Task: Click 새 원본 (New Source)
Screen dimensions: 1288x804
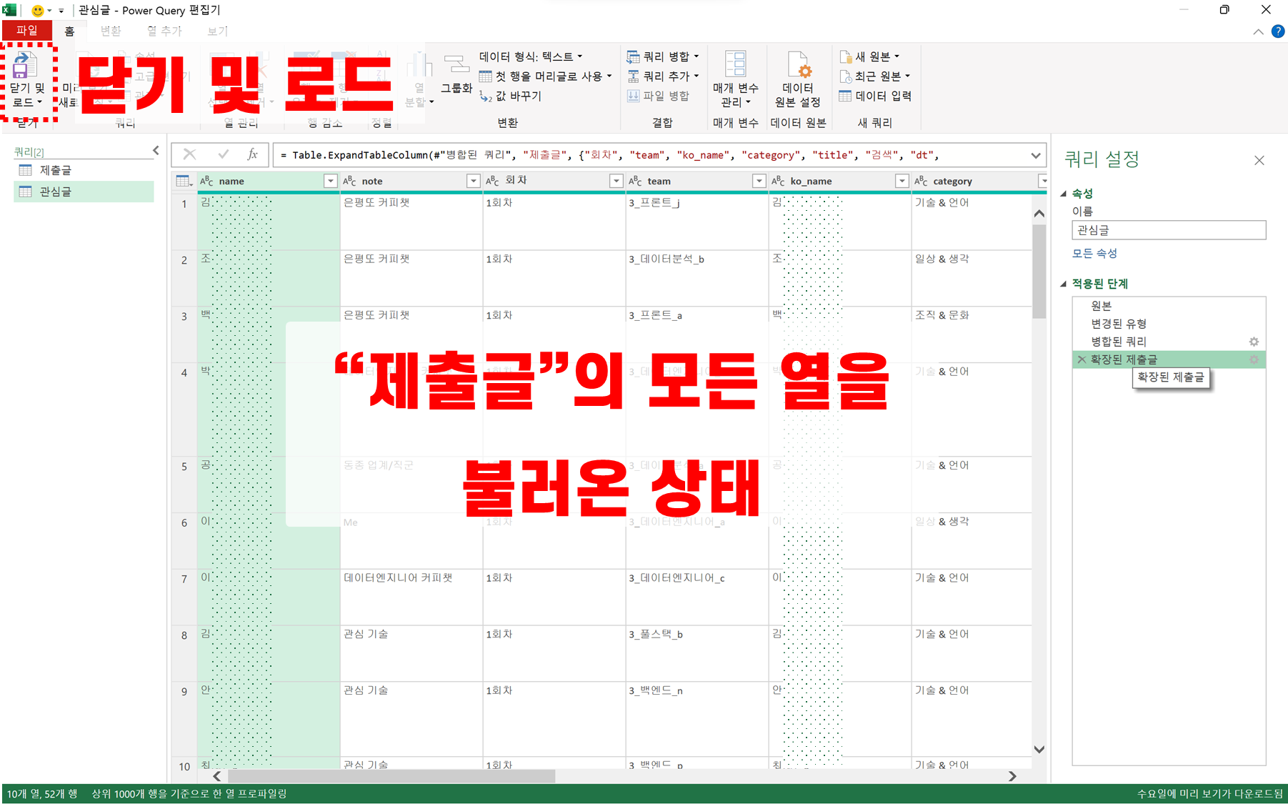Action: coord(870,56)
